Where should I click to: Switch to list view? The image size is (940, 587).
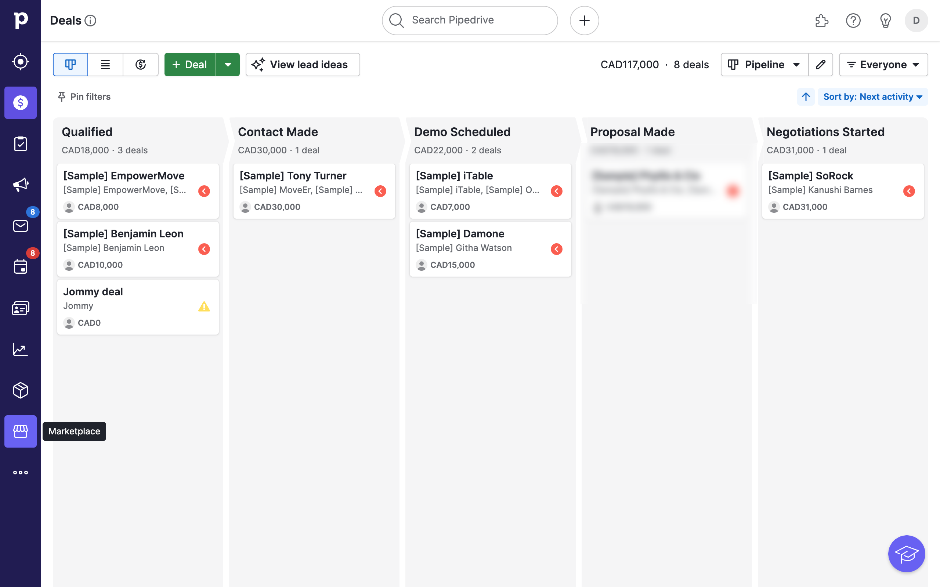point(105,65)
